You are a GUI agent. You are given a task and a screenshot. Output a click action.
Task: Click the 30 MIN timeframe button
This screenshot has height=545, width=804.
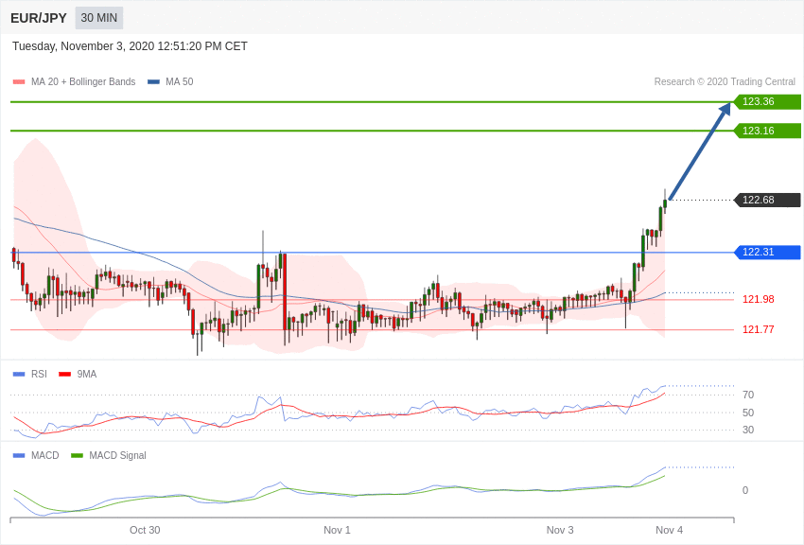99,18
